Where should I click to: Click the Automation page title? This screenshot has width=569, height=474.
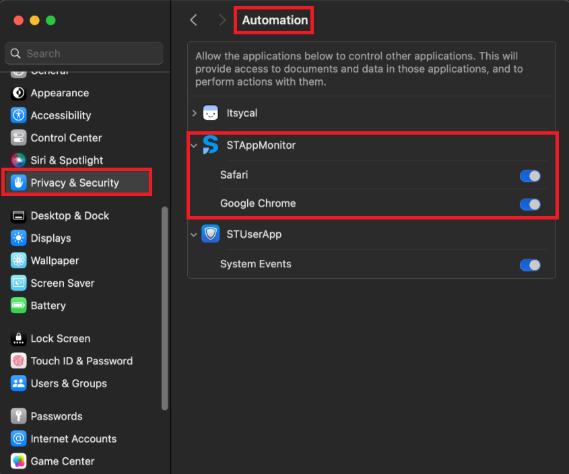275,20
